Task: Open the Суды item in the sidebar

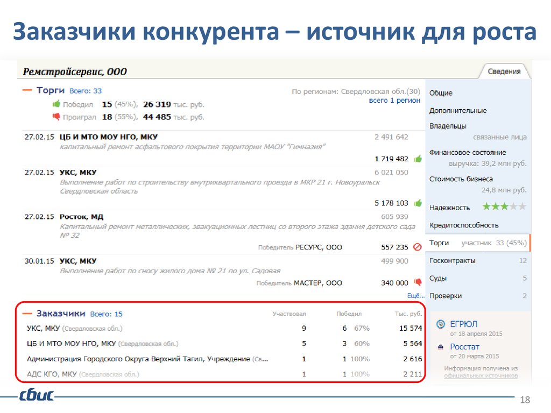Action: pos(438,278)
